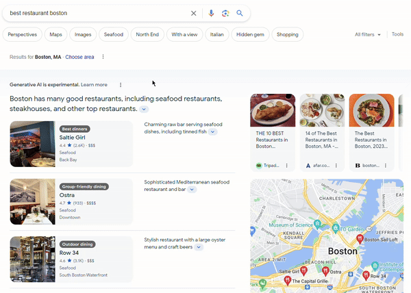Open three-dot menu on afar.com card
Image resolution: width=411 pixels, height=293 pixels.
pos(336,166)
